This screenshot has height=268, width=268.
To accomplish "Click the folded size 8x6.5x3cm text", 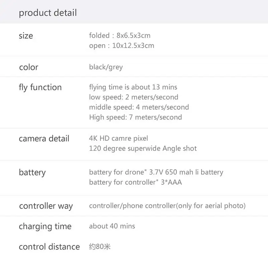I will click(x=120, y=36).
